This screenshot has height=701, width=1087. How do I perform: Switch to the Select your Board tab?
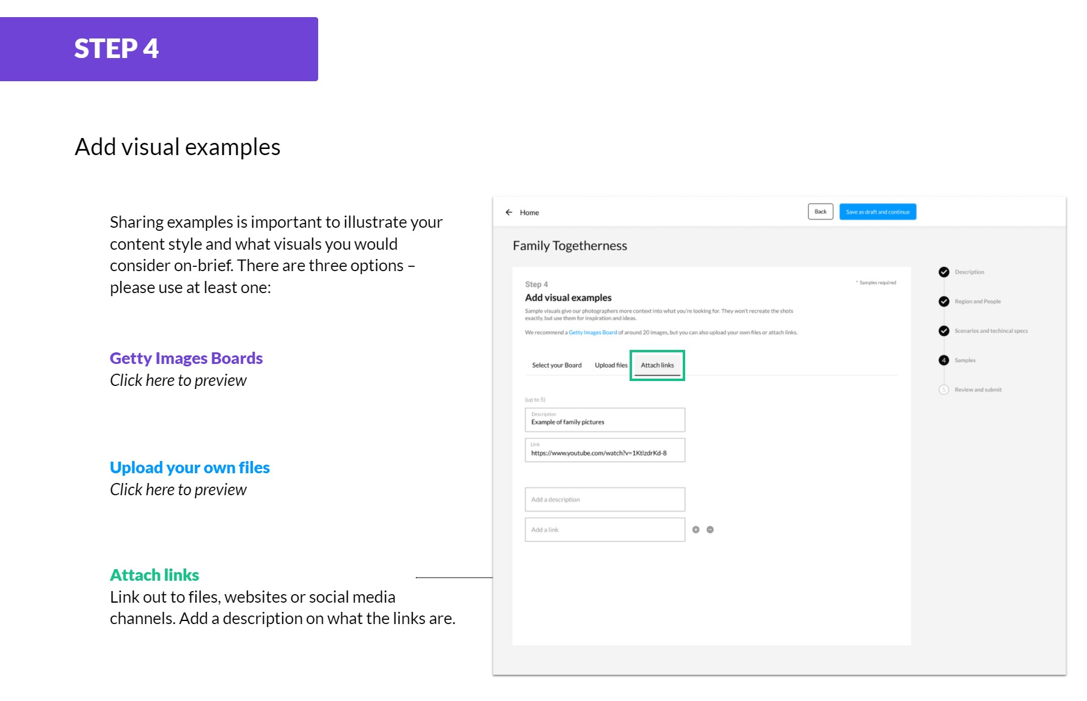tap(556, 365)
